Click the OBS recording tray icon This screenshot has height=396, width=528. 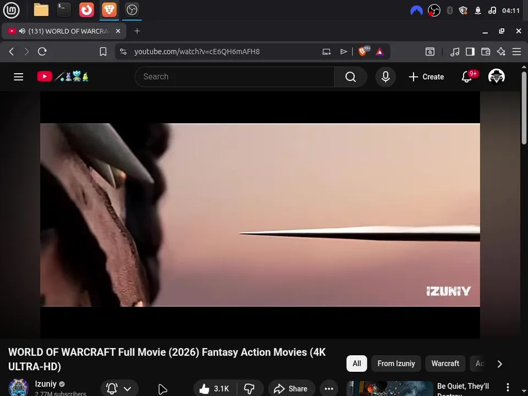pyautogui.click(x=434, y=10)
